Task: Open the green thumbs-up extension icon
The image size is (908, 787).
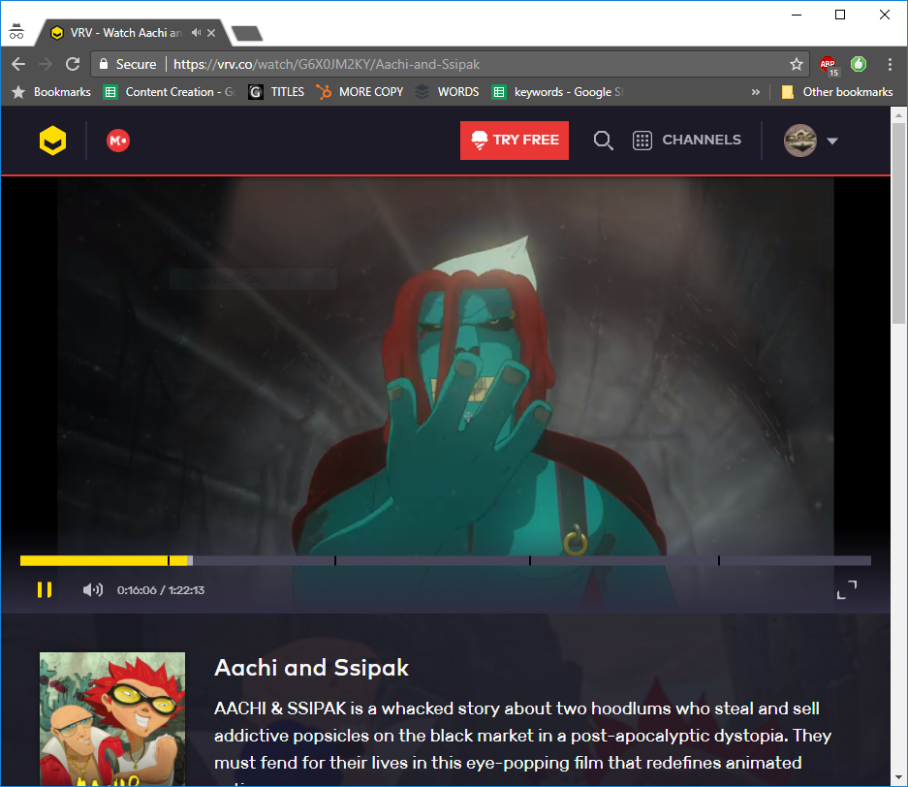Action: [x=859, y=64]
